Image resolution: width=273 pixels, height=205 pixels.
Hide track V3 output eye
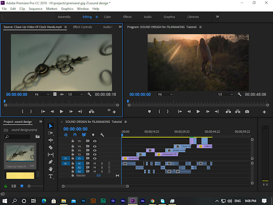(95, 150)
